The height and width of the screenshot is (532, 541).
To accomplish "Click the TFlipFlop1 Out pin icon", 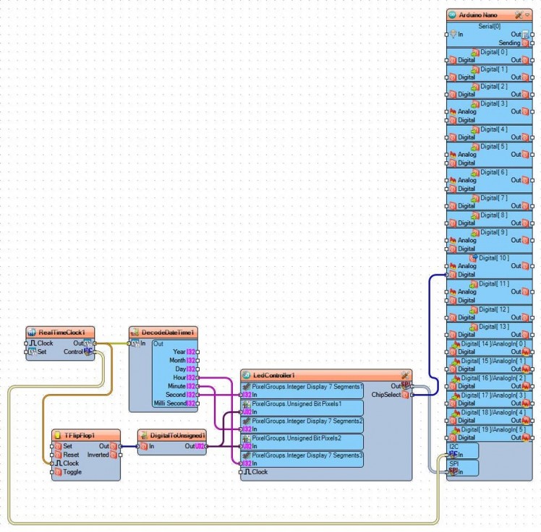I will point(114,446).
